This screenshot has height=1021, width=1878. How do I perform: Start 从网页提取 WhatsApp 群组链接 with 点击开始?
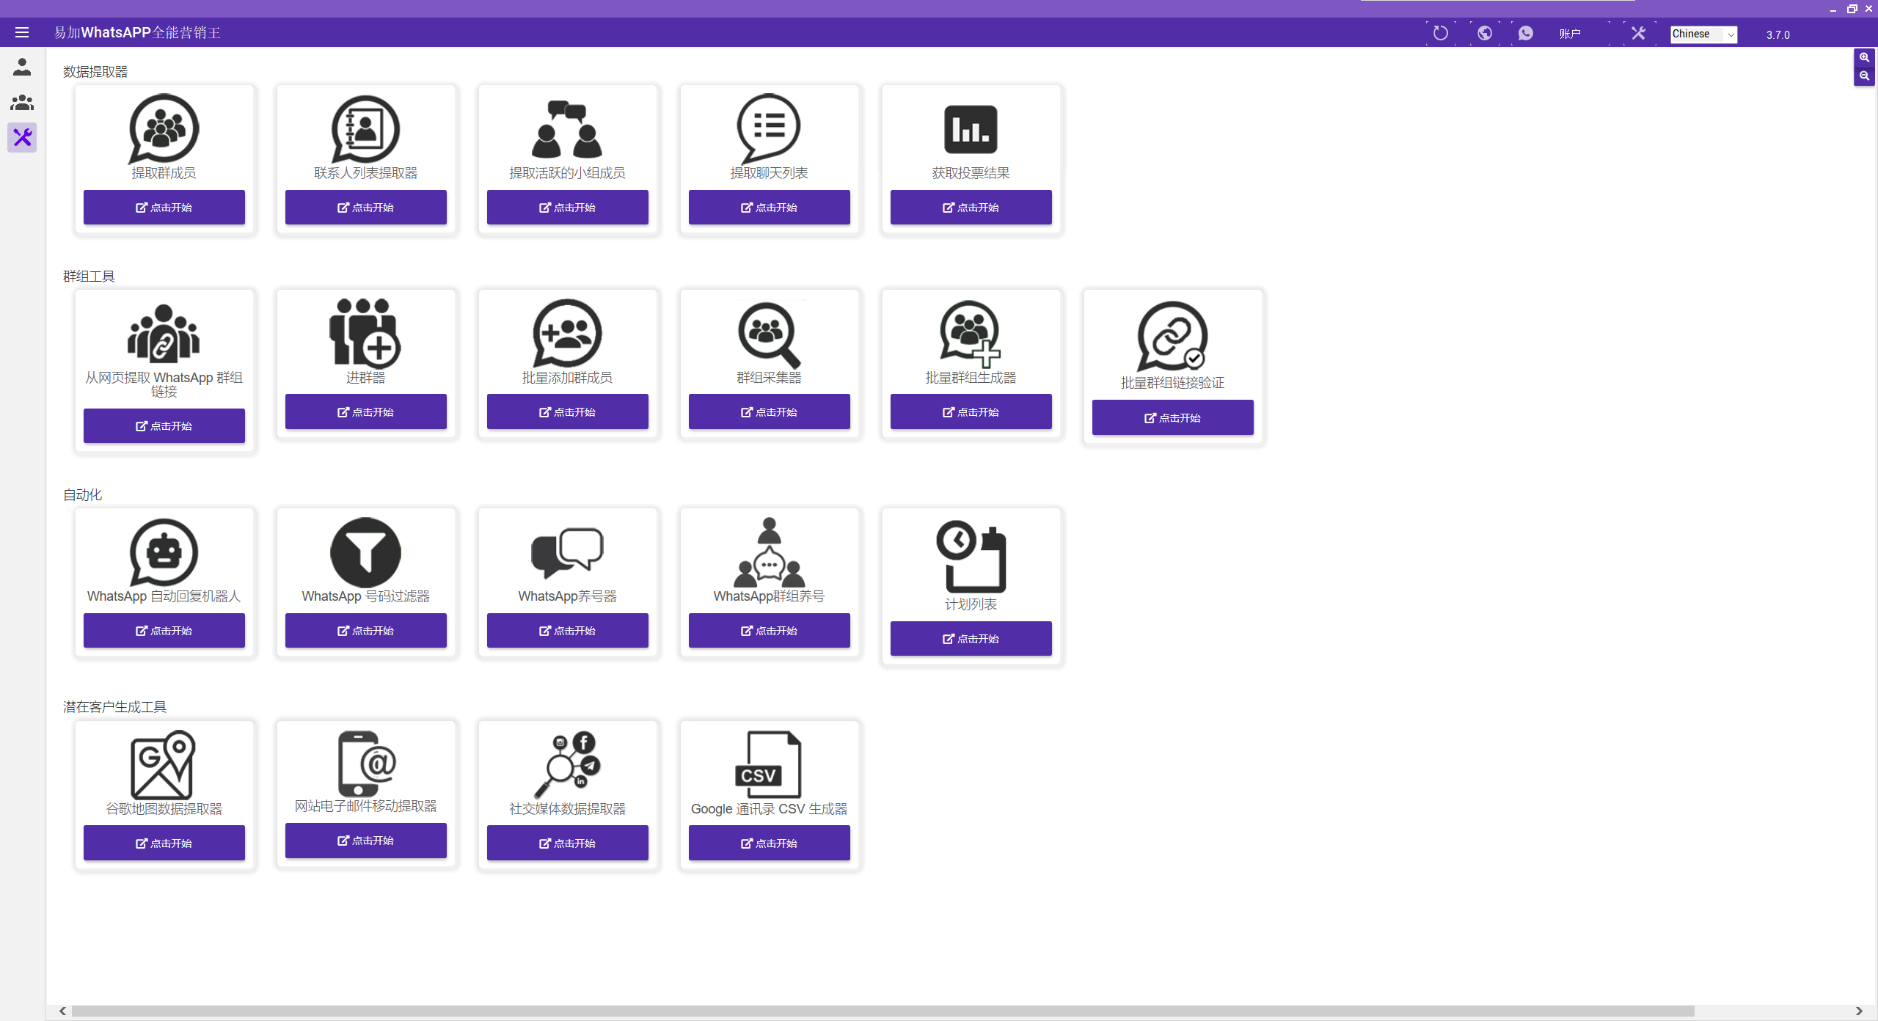click(x=164, y=426)
